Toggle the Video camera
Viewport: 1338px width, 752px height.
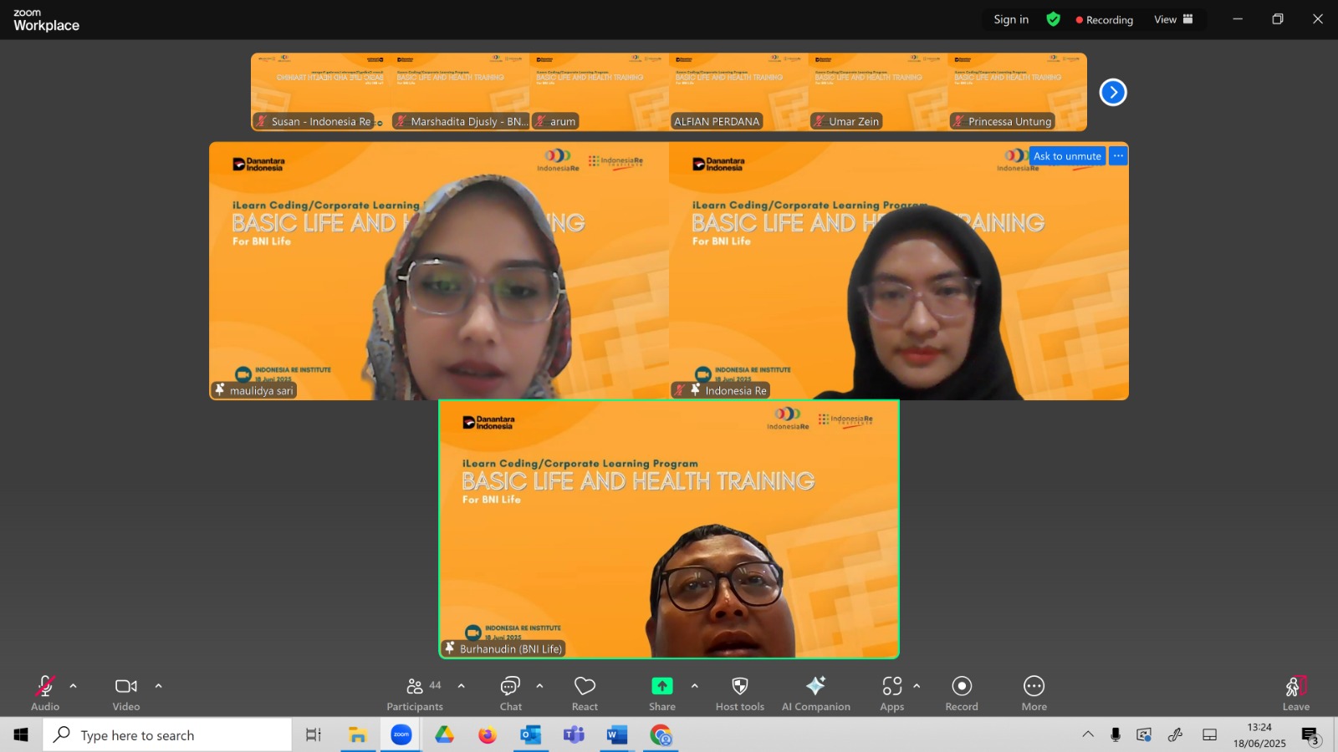point(126,694)
